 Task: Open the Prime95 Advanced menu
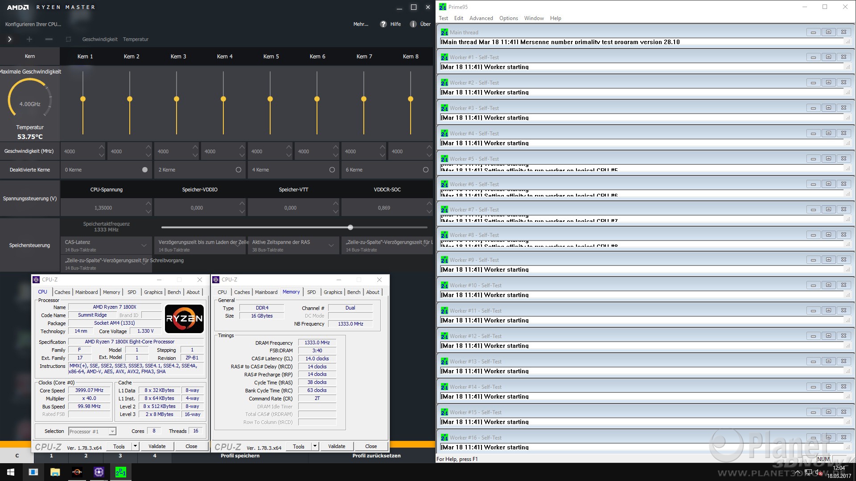pyautogui.click(x=481, y=18)
